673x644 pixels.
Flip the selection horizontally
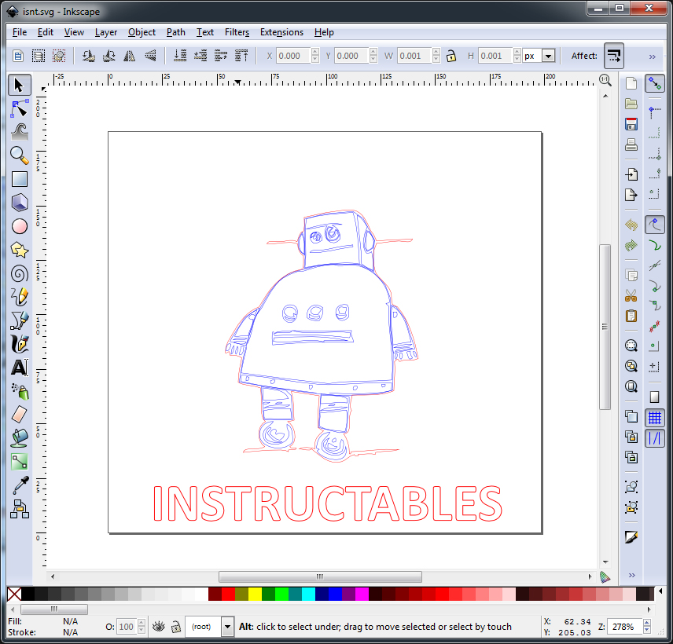[130, 56]
